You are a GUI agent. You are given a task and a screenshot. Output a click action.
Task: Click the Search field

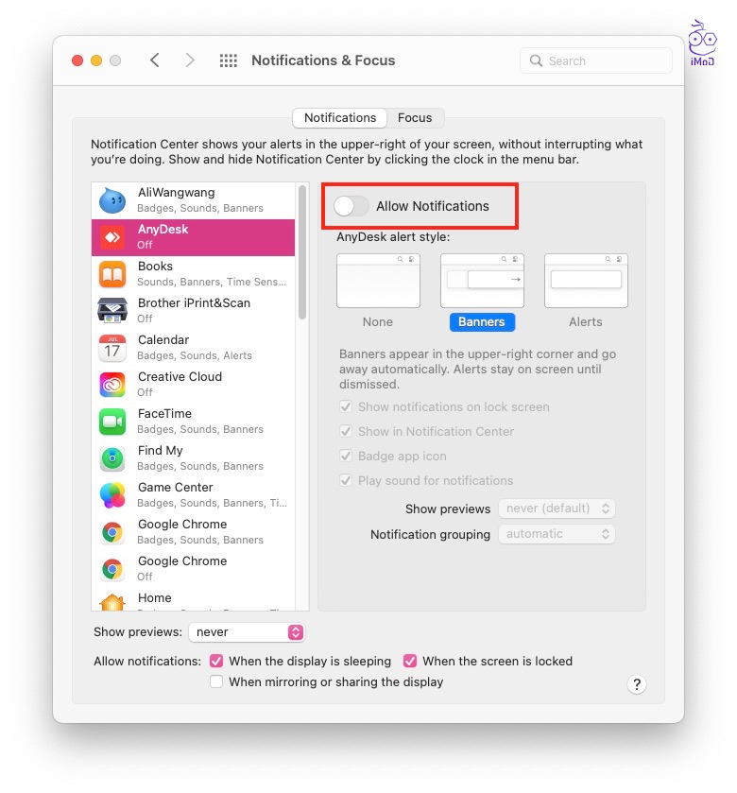596,60
